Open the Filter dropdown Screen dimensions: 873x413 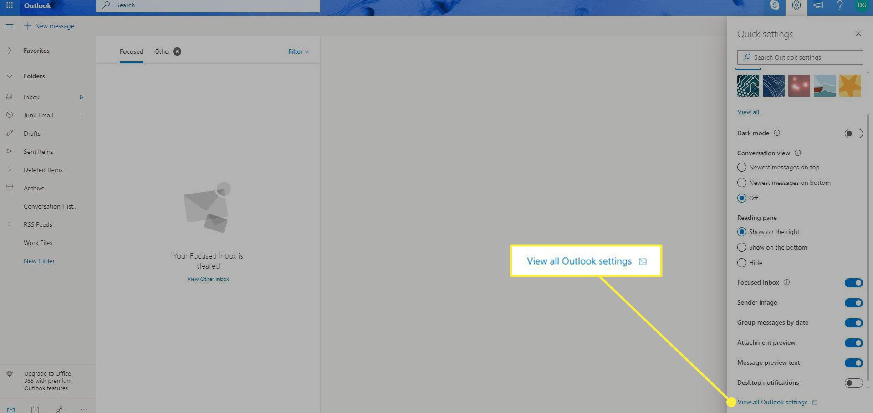pos(299,51)
